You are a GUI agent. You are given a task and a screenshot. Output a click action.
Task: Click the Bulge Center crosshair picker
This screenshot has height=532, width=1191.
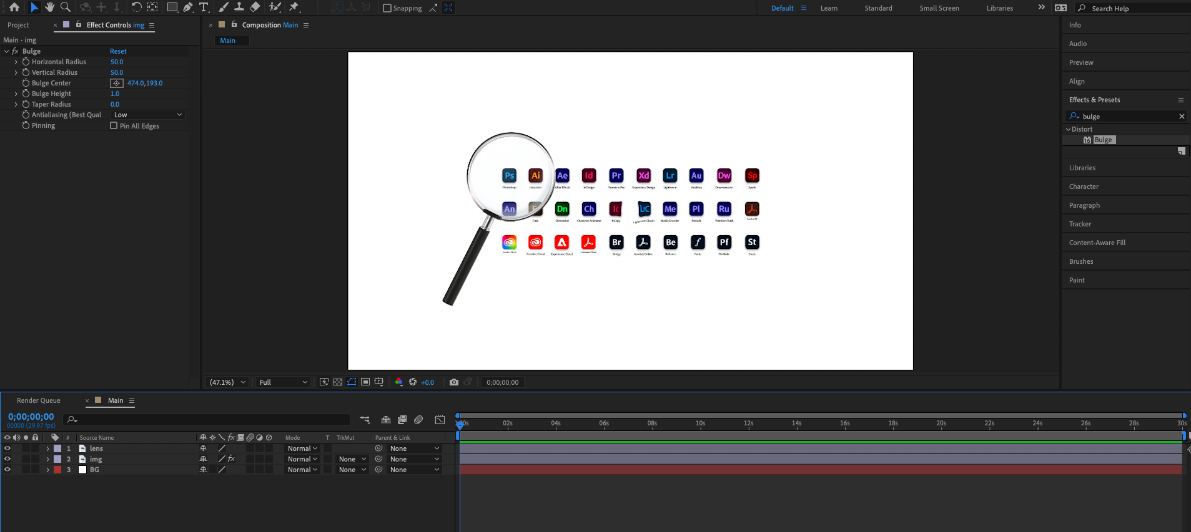tap(117, 83)
